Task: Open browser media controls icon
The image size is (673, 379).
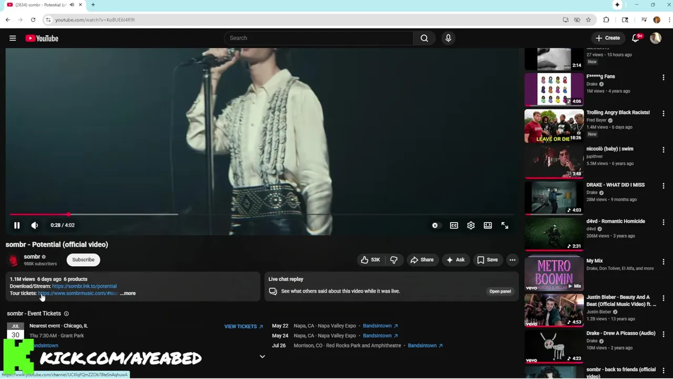Action: (x=644, y=19)
